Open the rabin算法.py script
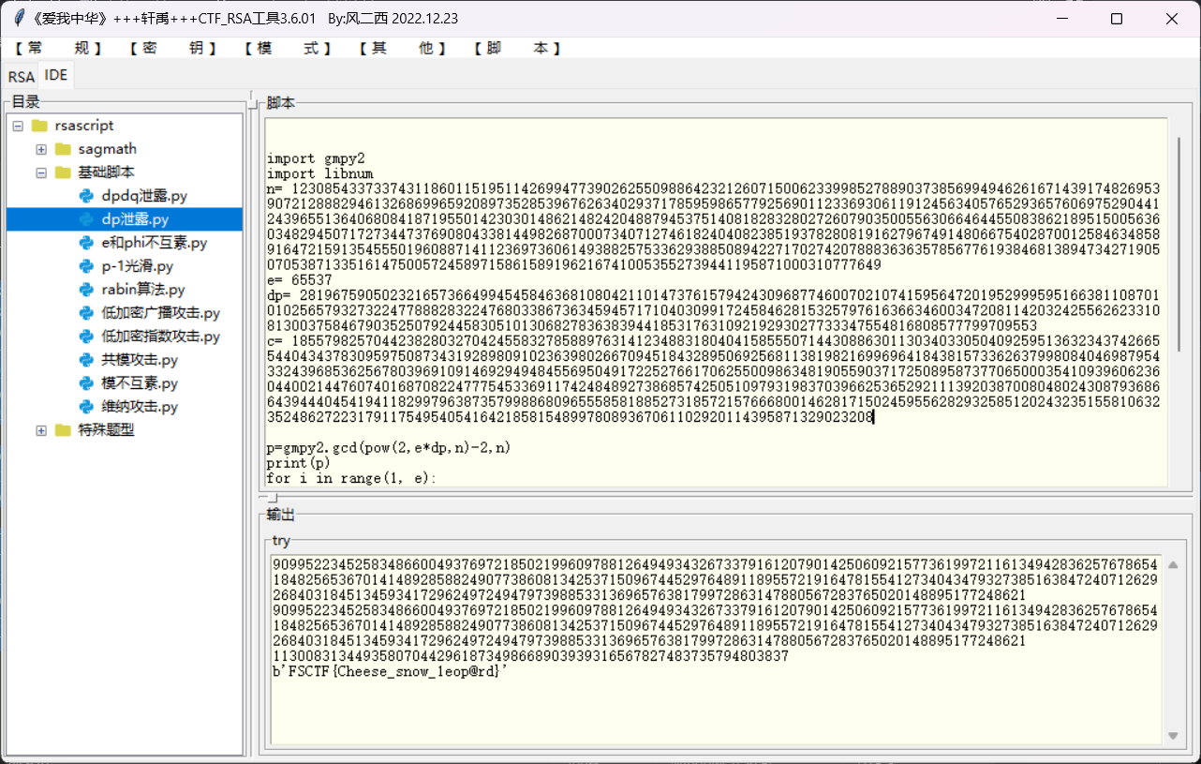Image resolution: width=1201 pixels, height=764 pixels. 143,290
